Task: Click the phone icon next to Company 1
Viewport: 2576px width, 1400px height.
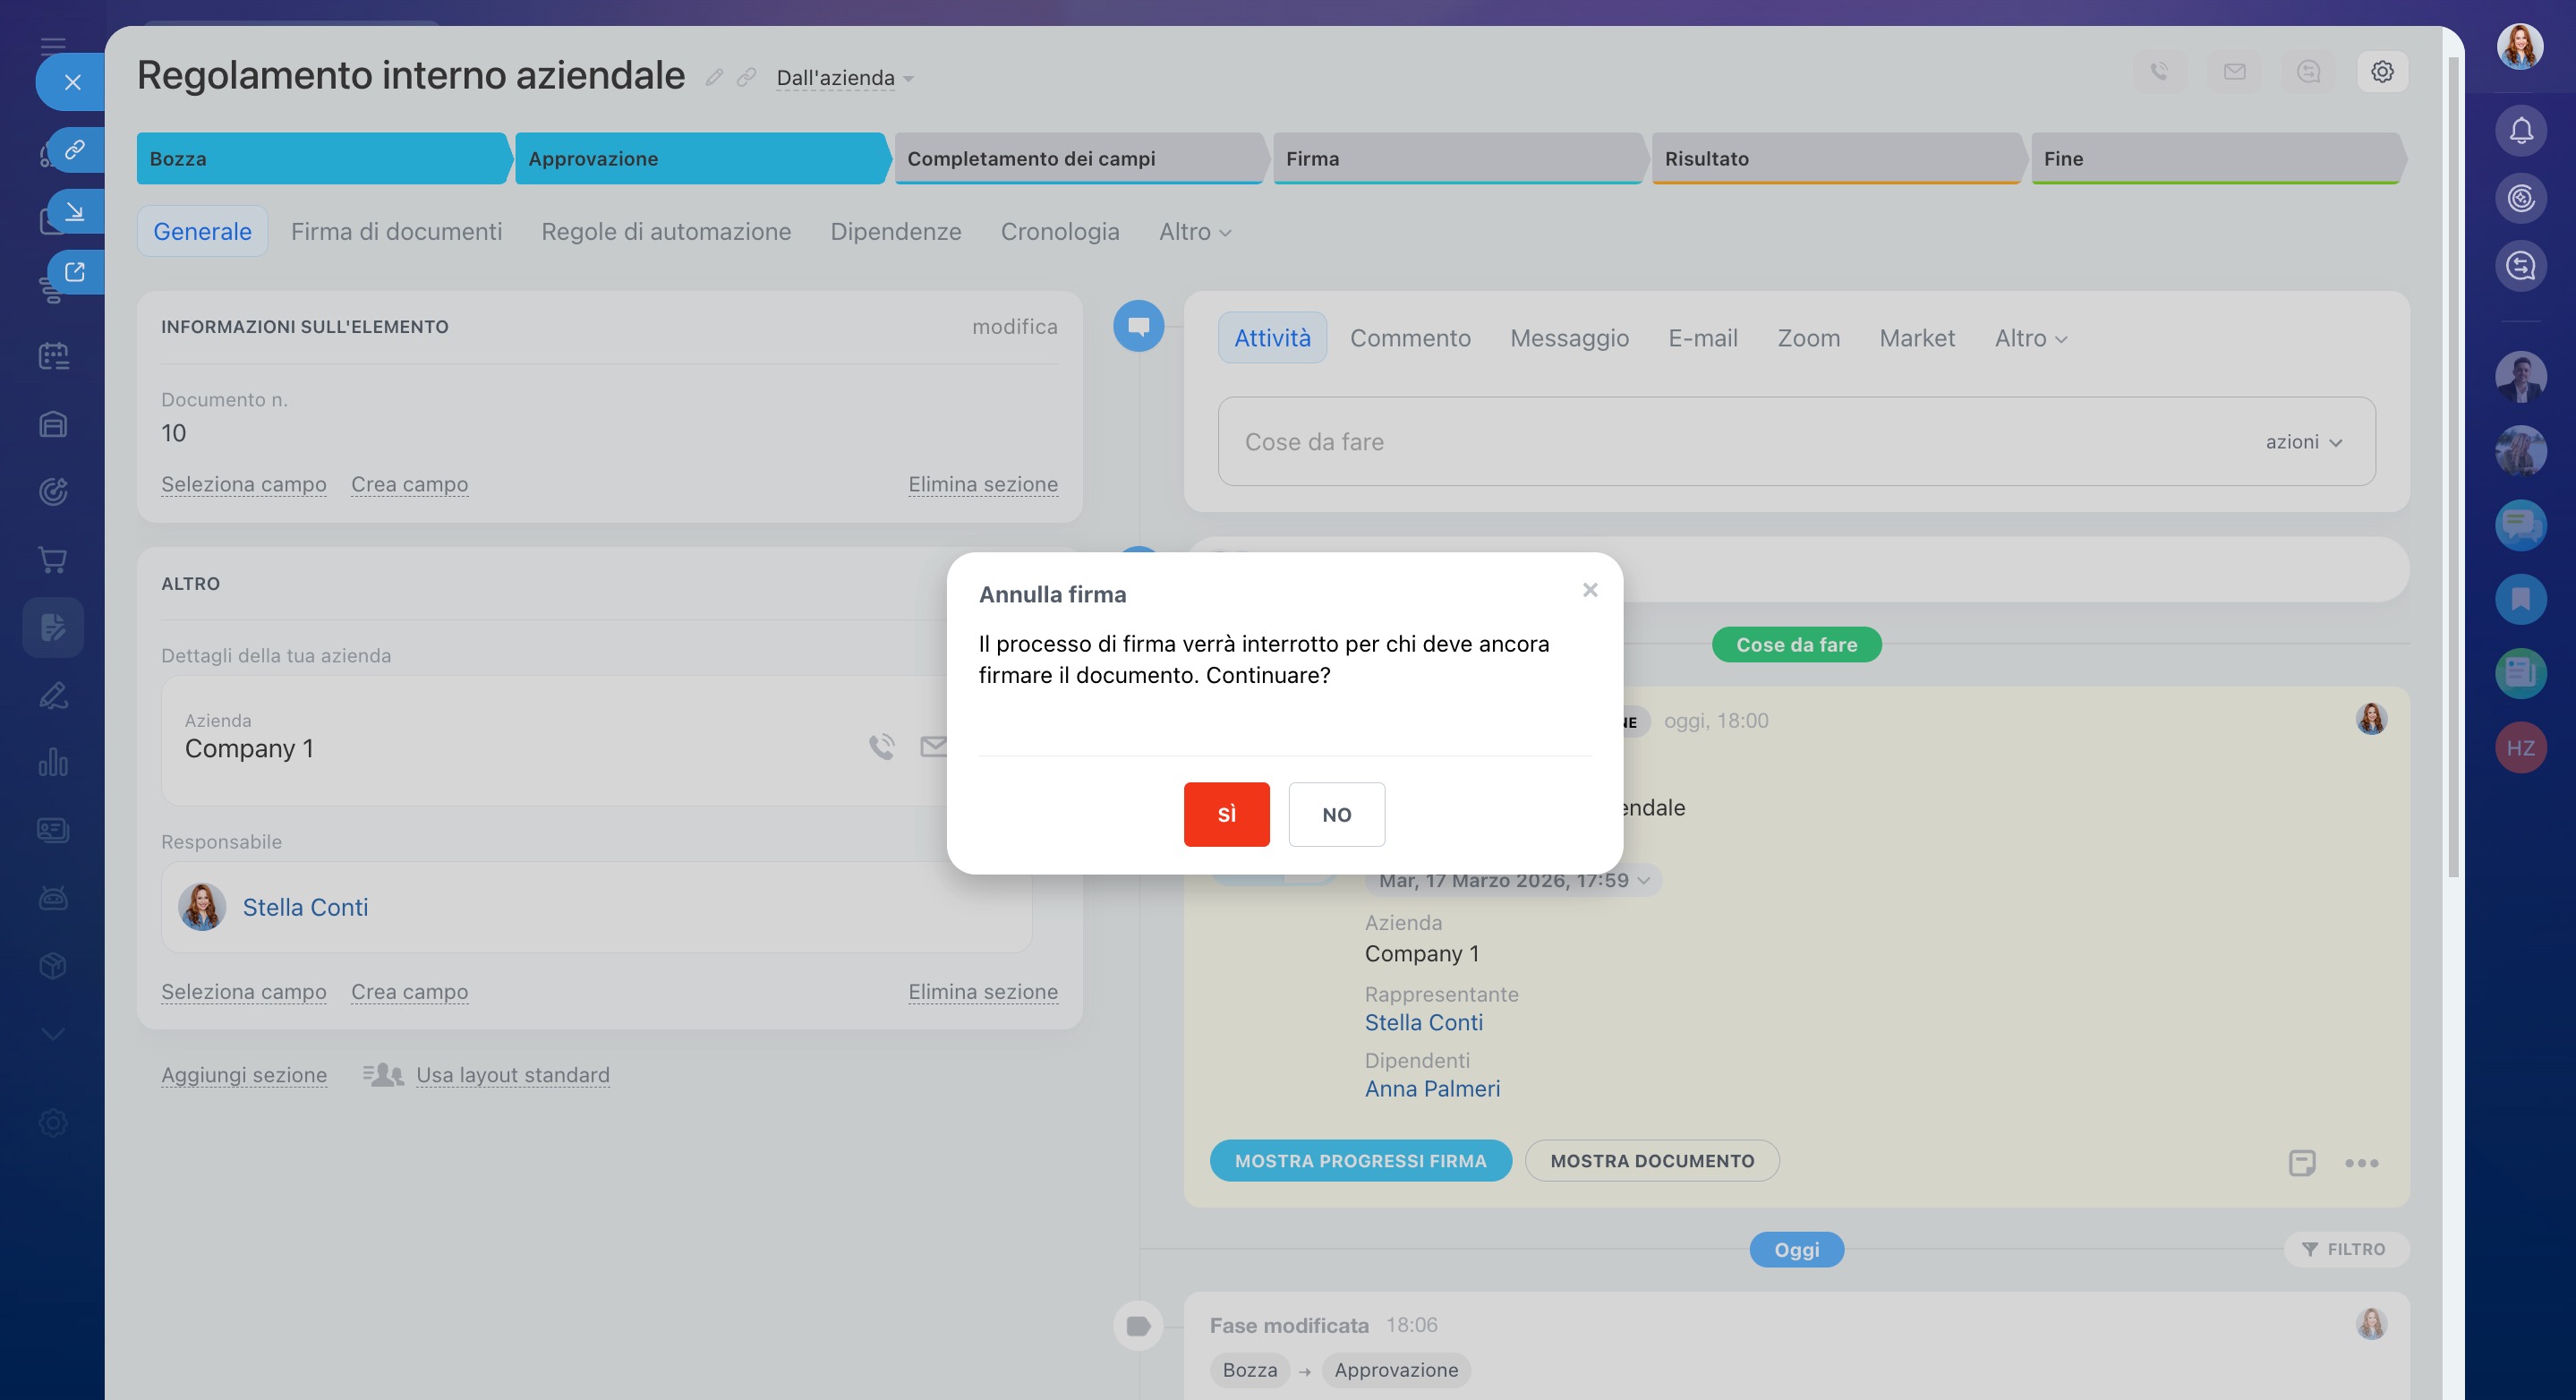Action: (881, 747)
